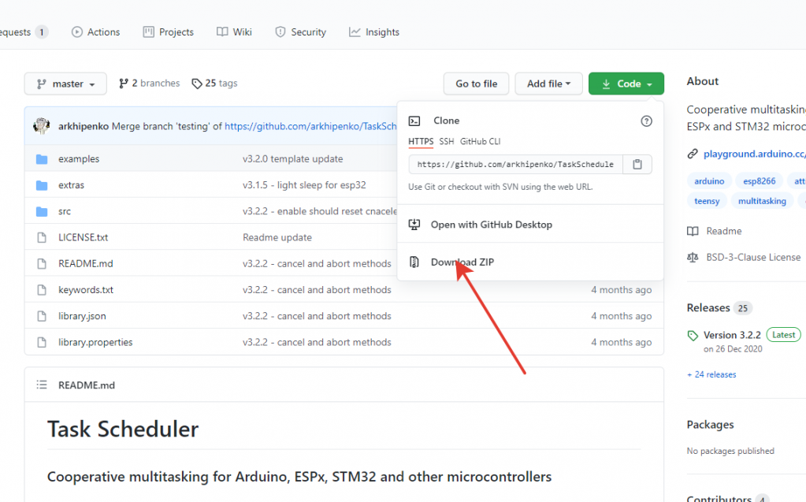Open LICENSE.txt file
The image size is (806, 502).
click(83, 238)
